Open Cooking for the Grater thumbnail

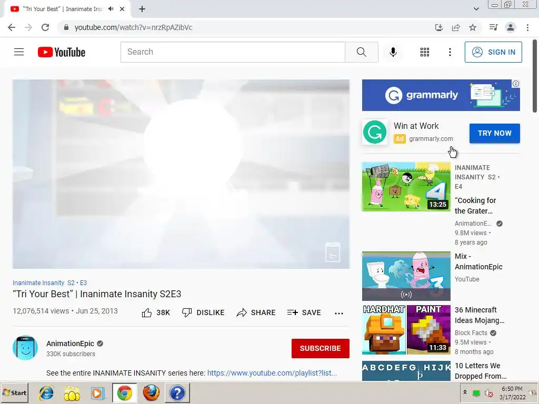click(x=406, y=187)
